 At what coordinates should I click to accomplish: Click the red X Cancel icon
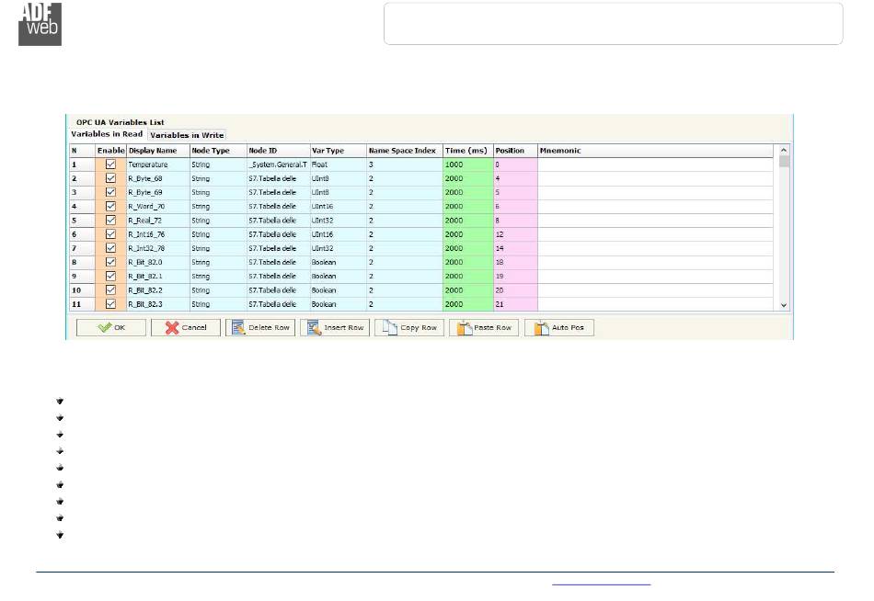pos(172,328)
